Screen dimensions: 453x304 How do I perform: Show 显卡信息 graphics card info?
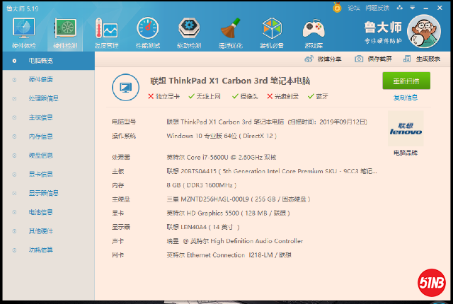click(x=40, y=174)
